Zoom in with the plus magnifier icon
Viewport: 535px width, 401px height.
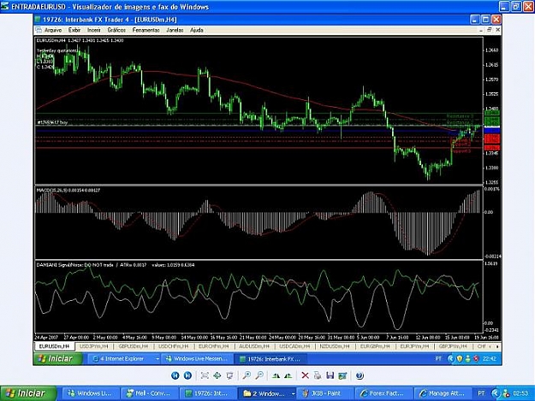(247, 375)
